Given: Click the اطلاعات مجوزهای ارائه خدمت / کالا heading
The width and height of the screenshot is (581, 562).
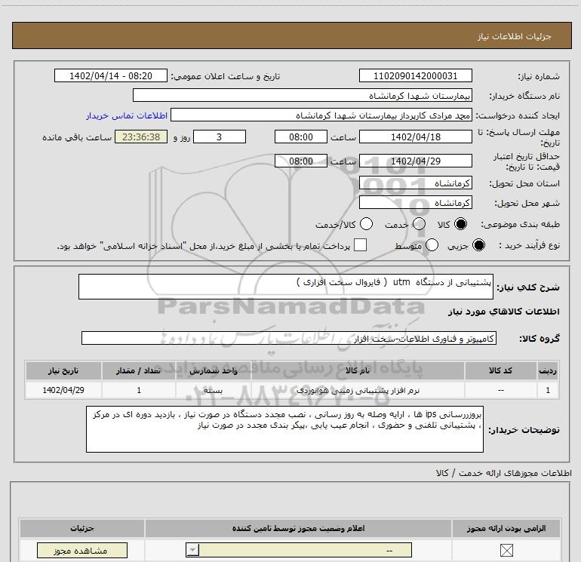Looking at the screenshot, I should tap(504, 473).
